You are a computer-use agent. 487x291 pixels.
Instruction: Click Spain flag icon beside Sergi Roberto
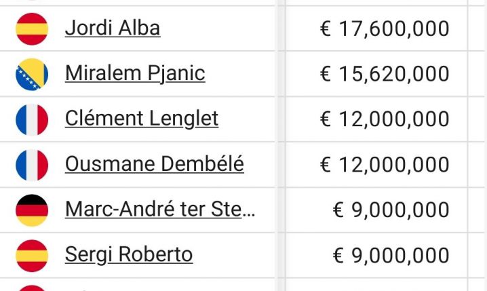32,256
